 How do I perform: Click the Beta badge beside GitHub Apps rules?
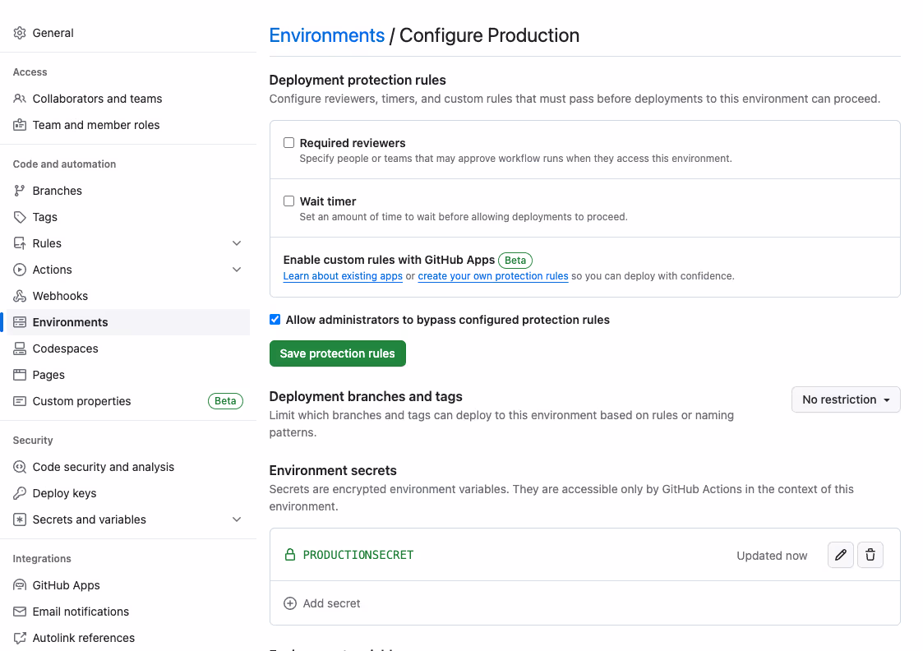515,261
